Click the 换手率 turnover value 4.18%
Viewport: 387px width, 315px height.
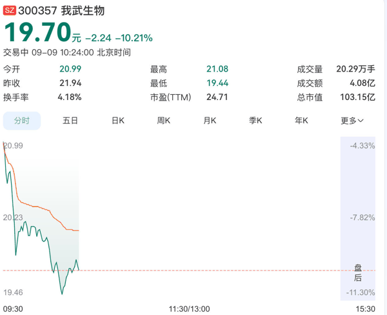pyautogui.click(x=70, y=97)
